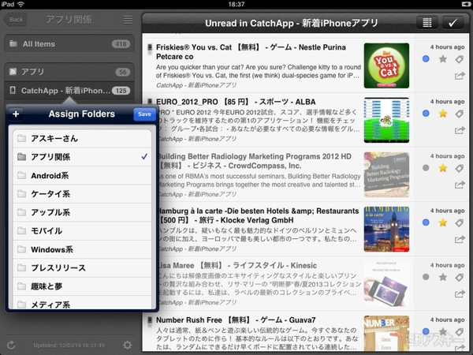
Task: Tag the Friskies You vs. Cat article
Action: coord(460,59)
